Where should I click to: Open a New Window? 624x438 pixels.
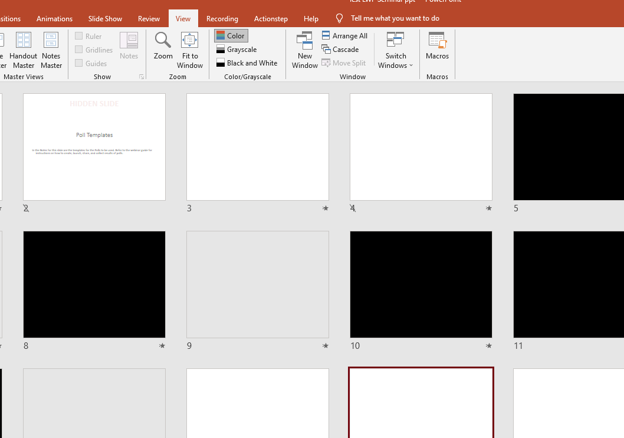(305, 51)
